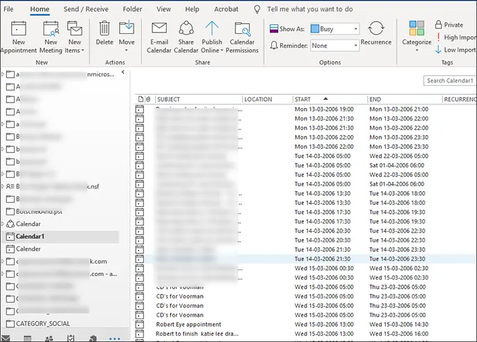Delete the selected calendar item
This screenshot has width=477, height=342.
coord(105,33)
